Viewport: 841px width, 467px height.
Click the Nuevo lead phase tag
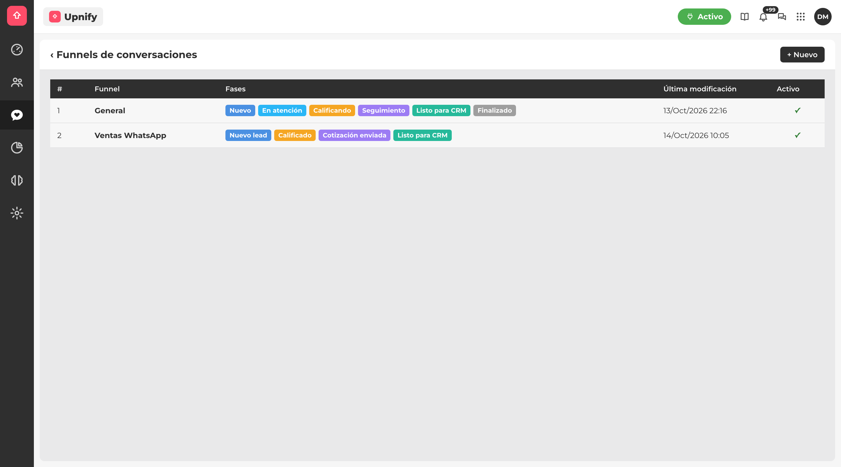click(248, 135)
